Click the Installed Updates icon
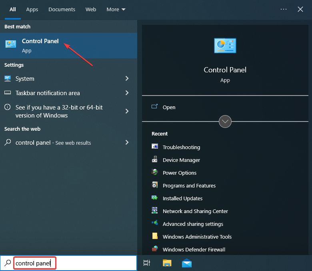312x271 pixels. [x=155, y=197]
